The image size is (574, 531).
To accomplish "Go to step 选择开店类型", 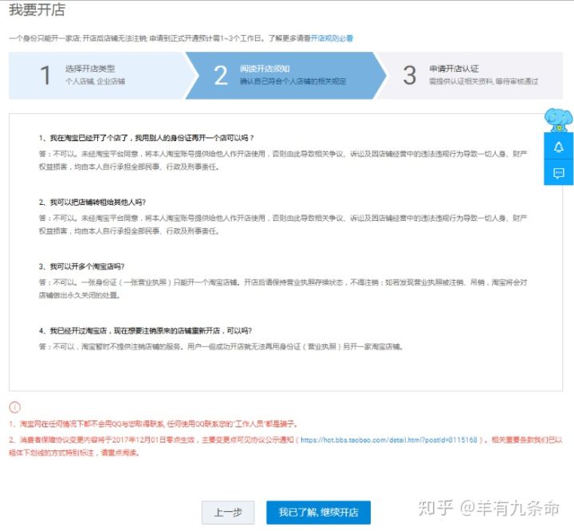I will 90,69.
